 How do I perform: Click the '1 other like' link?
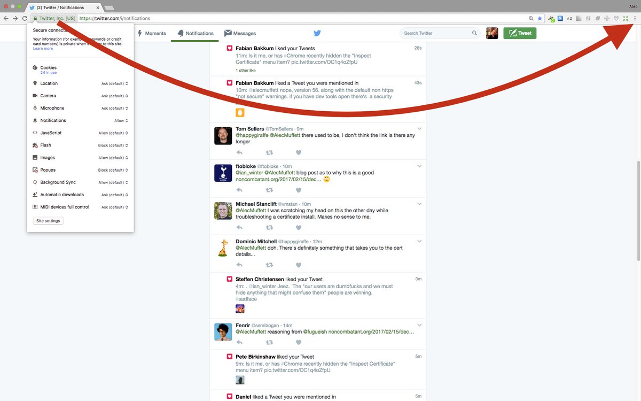pos(246,71)
